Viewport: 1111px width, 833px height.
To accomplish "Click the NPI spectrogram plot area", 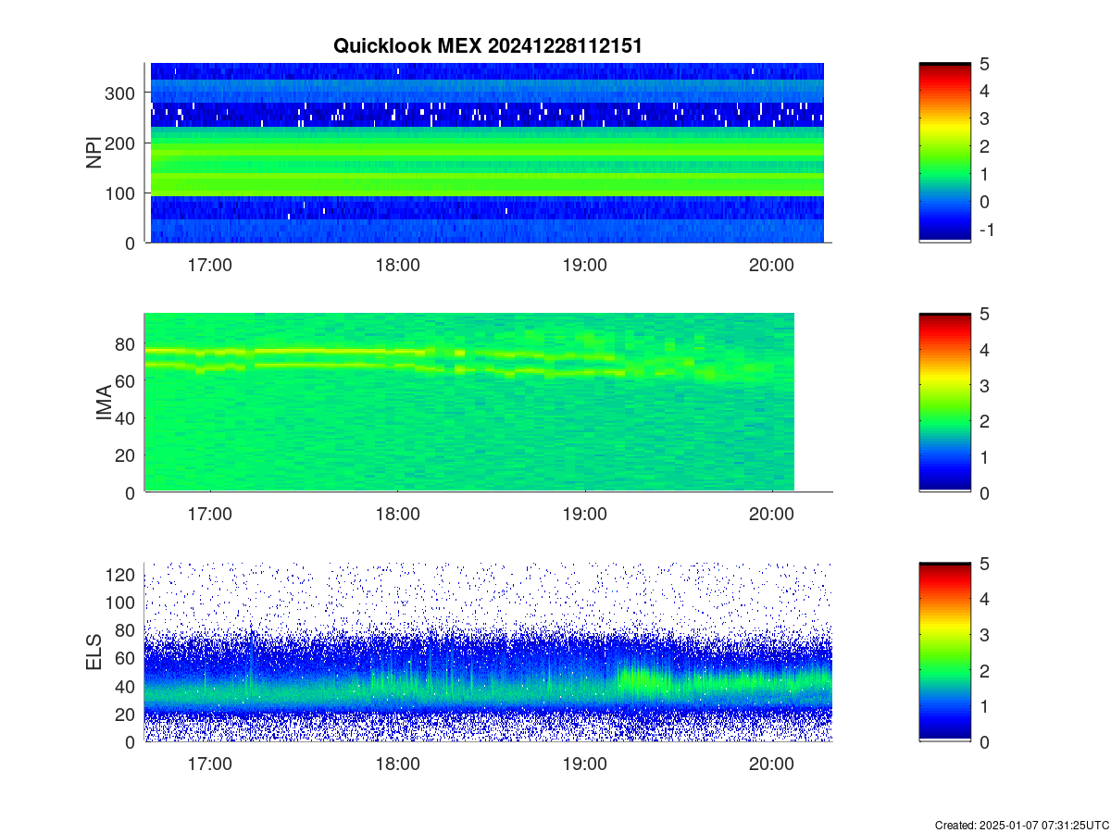I will pos(488,153).
